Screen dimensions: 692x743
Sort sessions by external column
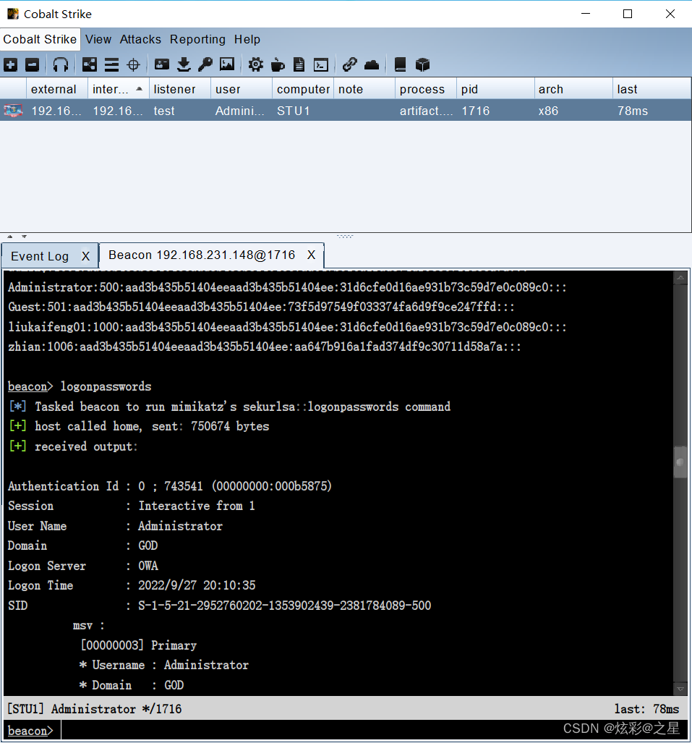tap(57, 89)
